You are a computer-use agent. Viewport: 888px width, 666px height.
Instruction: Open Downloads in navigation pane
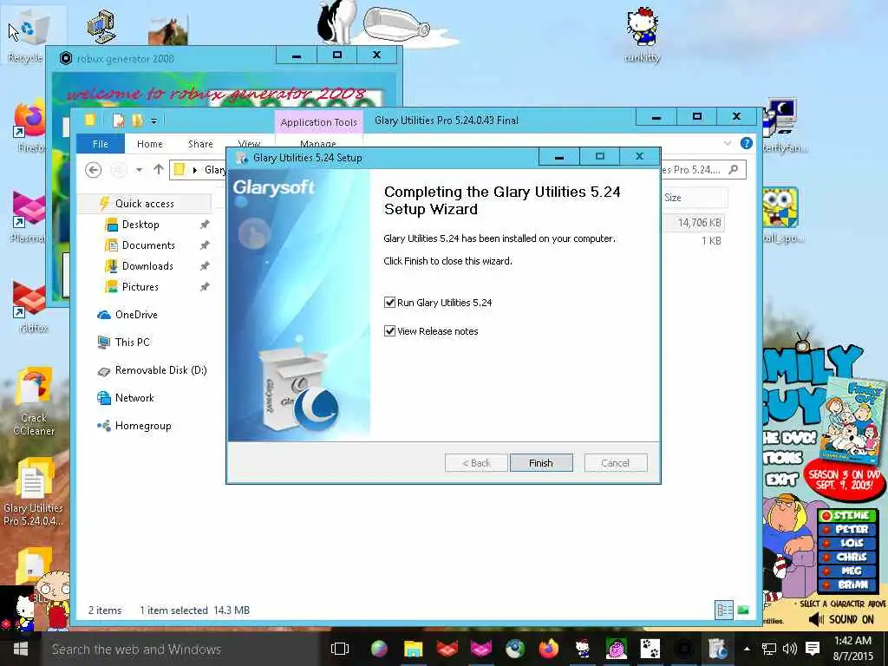[x=147, y=266]
